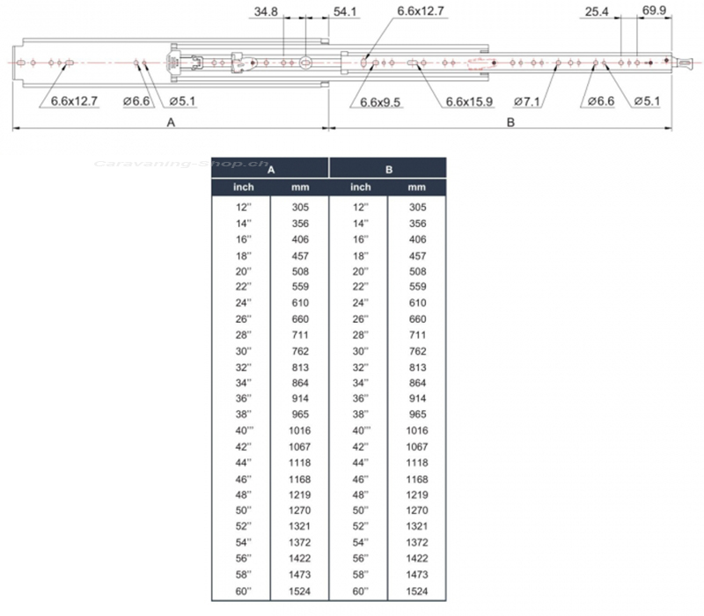Image resolution: width=704 pixels, height=616 pixels.
Task: Select 1473 in table column B
Action: (x=417, y=575)
